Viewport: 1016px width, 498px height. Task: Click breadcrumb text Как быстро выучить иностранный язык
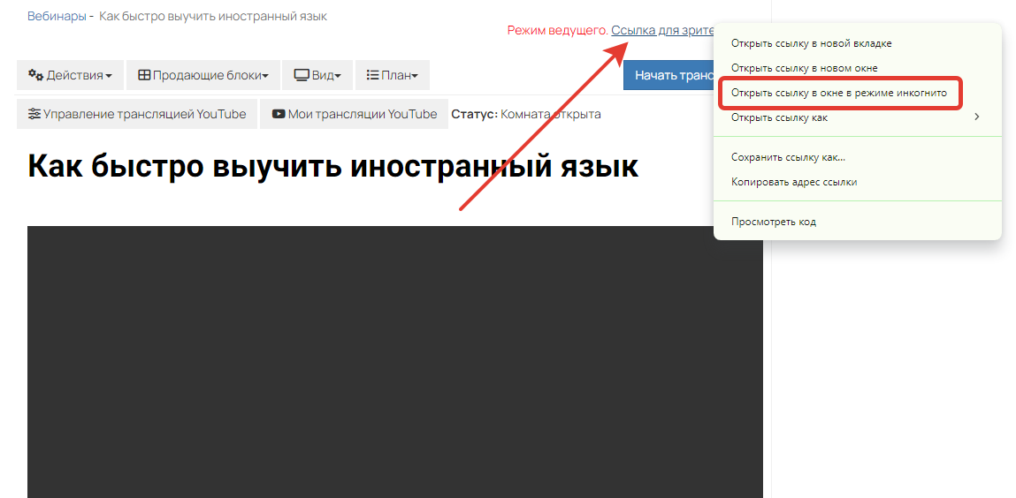click(x=213, y=16)
